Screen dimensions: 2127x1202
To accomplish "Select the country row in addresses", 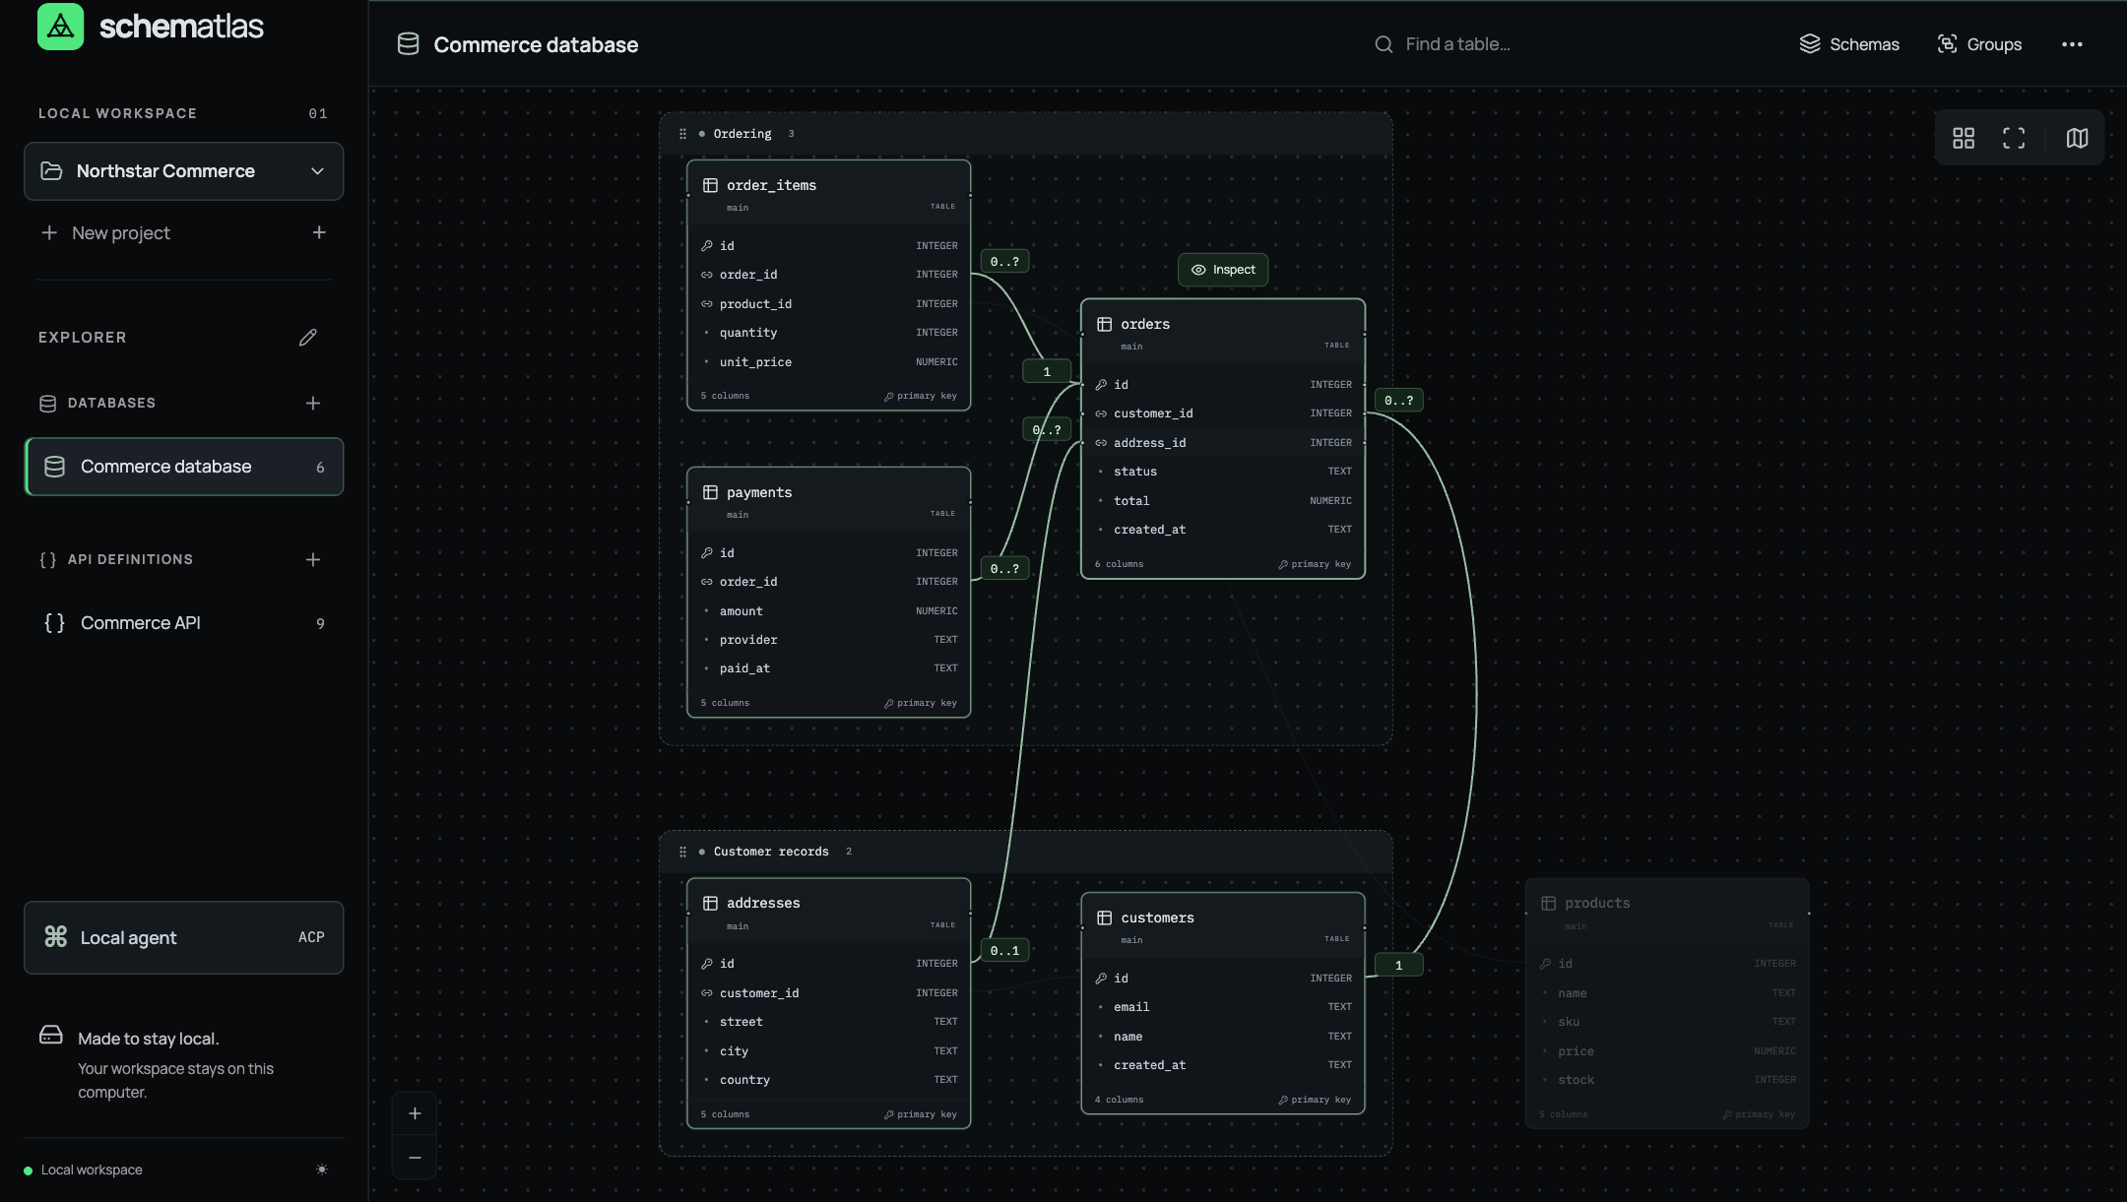I will (829, 1080).
